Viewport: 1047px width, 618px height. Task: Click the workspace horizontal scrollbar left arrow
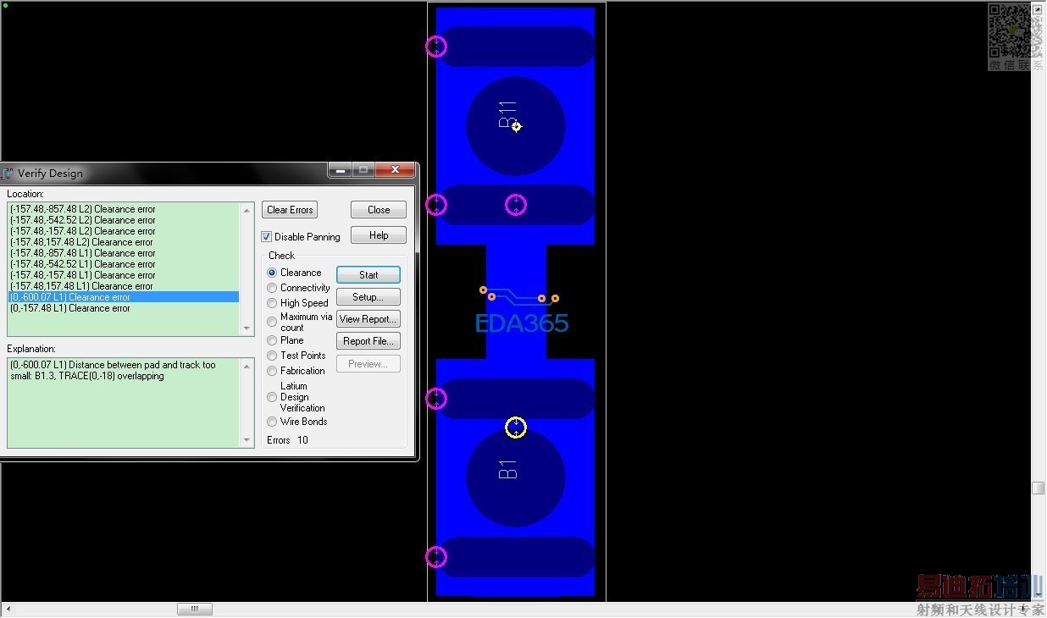pos(8,609)
